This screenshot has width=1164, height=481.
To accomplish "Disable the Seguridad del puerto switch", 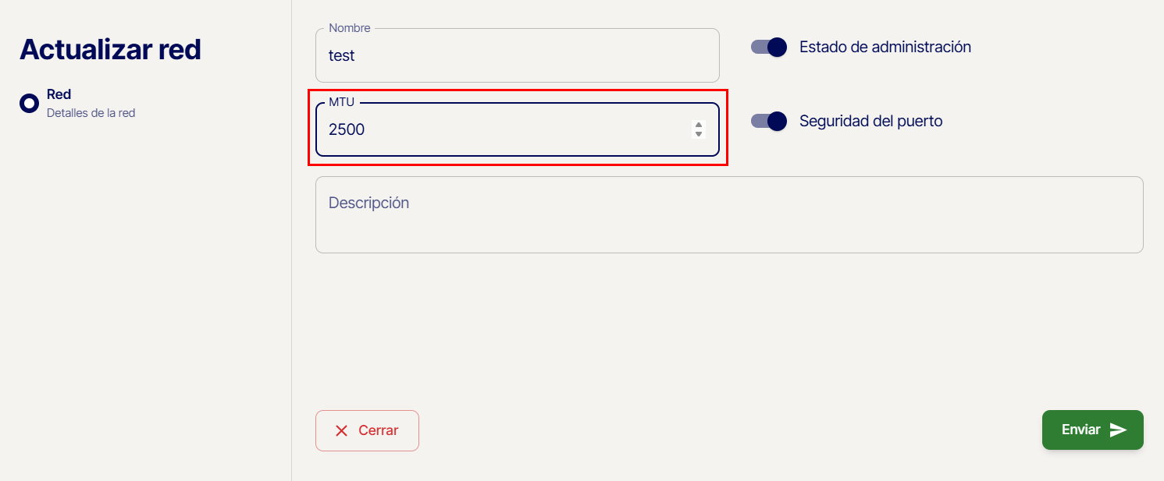I will 769,122.
